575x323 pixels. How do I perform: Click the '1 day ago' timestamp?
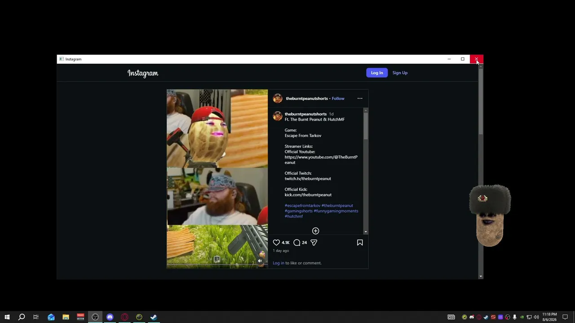tap(281, 251)
